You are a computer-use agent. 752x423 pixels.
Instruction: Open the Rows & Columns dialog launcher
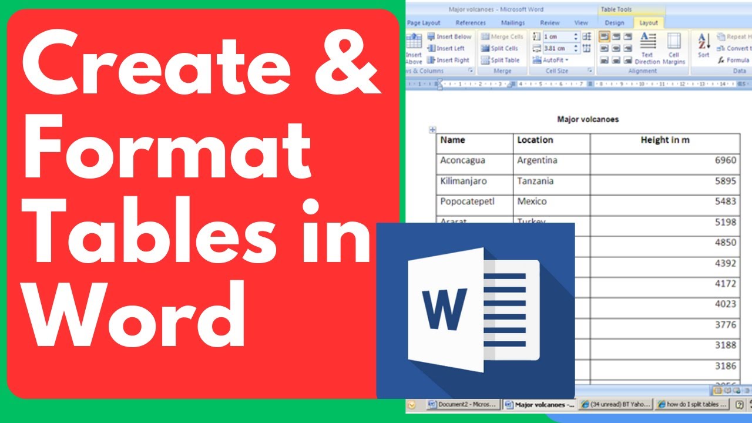471,70
